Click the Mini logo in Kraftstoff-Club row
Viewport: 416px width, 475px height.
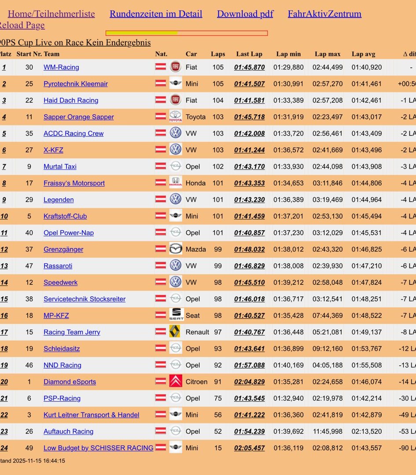[176, 216]
